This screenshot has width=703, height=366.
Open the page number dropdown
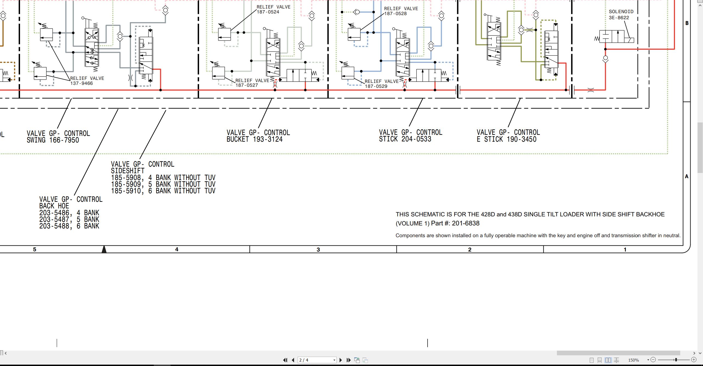coord(334,360)
